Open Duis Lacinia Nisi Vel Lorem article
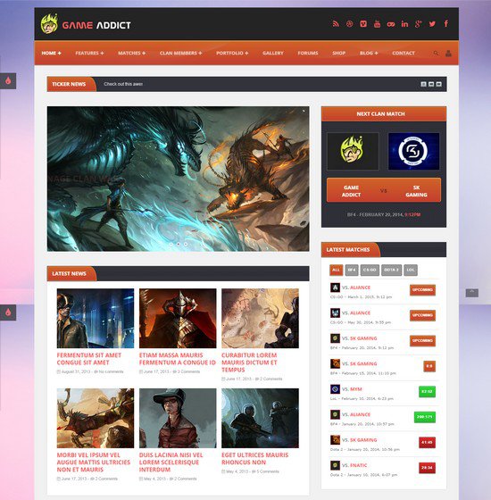 point(171,462)
